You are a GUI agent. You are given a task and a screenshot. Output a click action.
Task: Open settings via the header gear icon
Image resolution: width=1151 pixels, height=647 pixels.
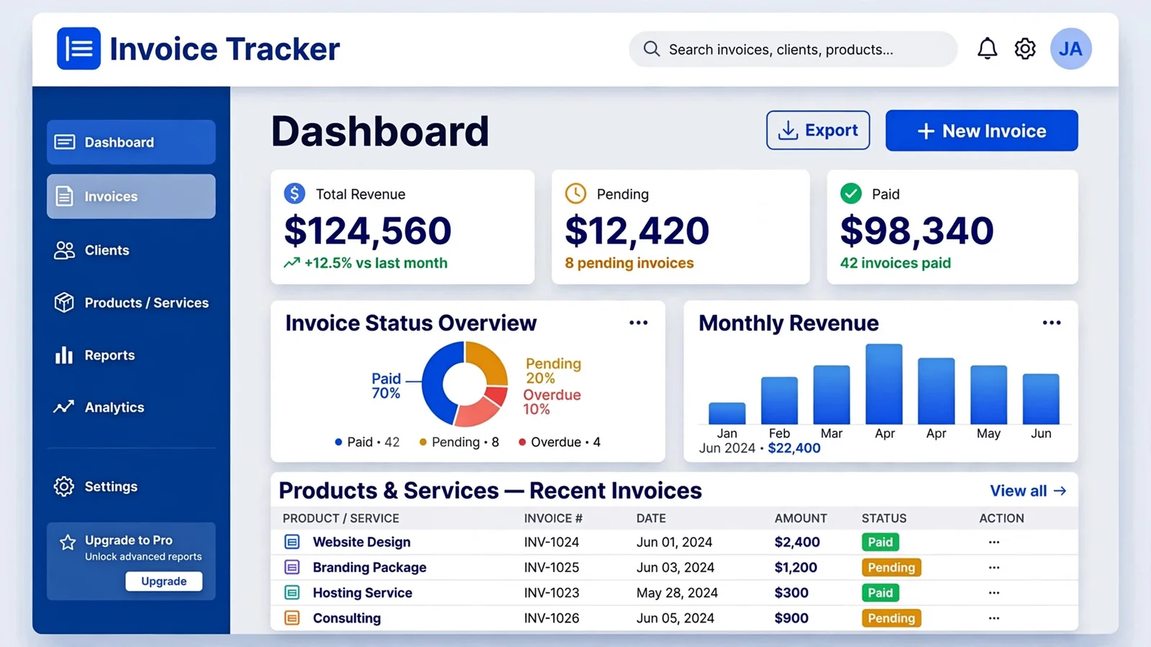point(1025,49)
